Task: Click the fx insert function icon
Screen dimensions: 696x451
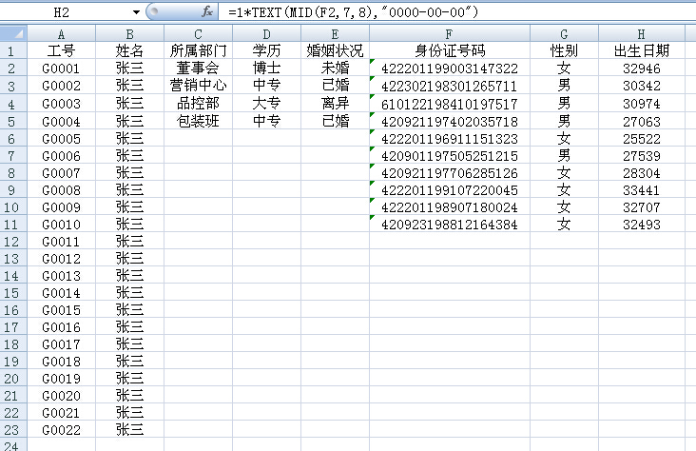Action: coord(207,12)
